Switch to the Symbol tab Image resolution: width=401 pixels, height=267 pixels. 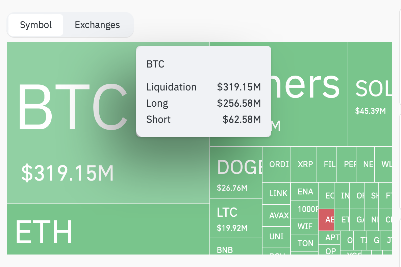click(x=36, y=25)
